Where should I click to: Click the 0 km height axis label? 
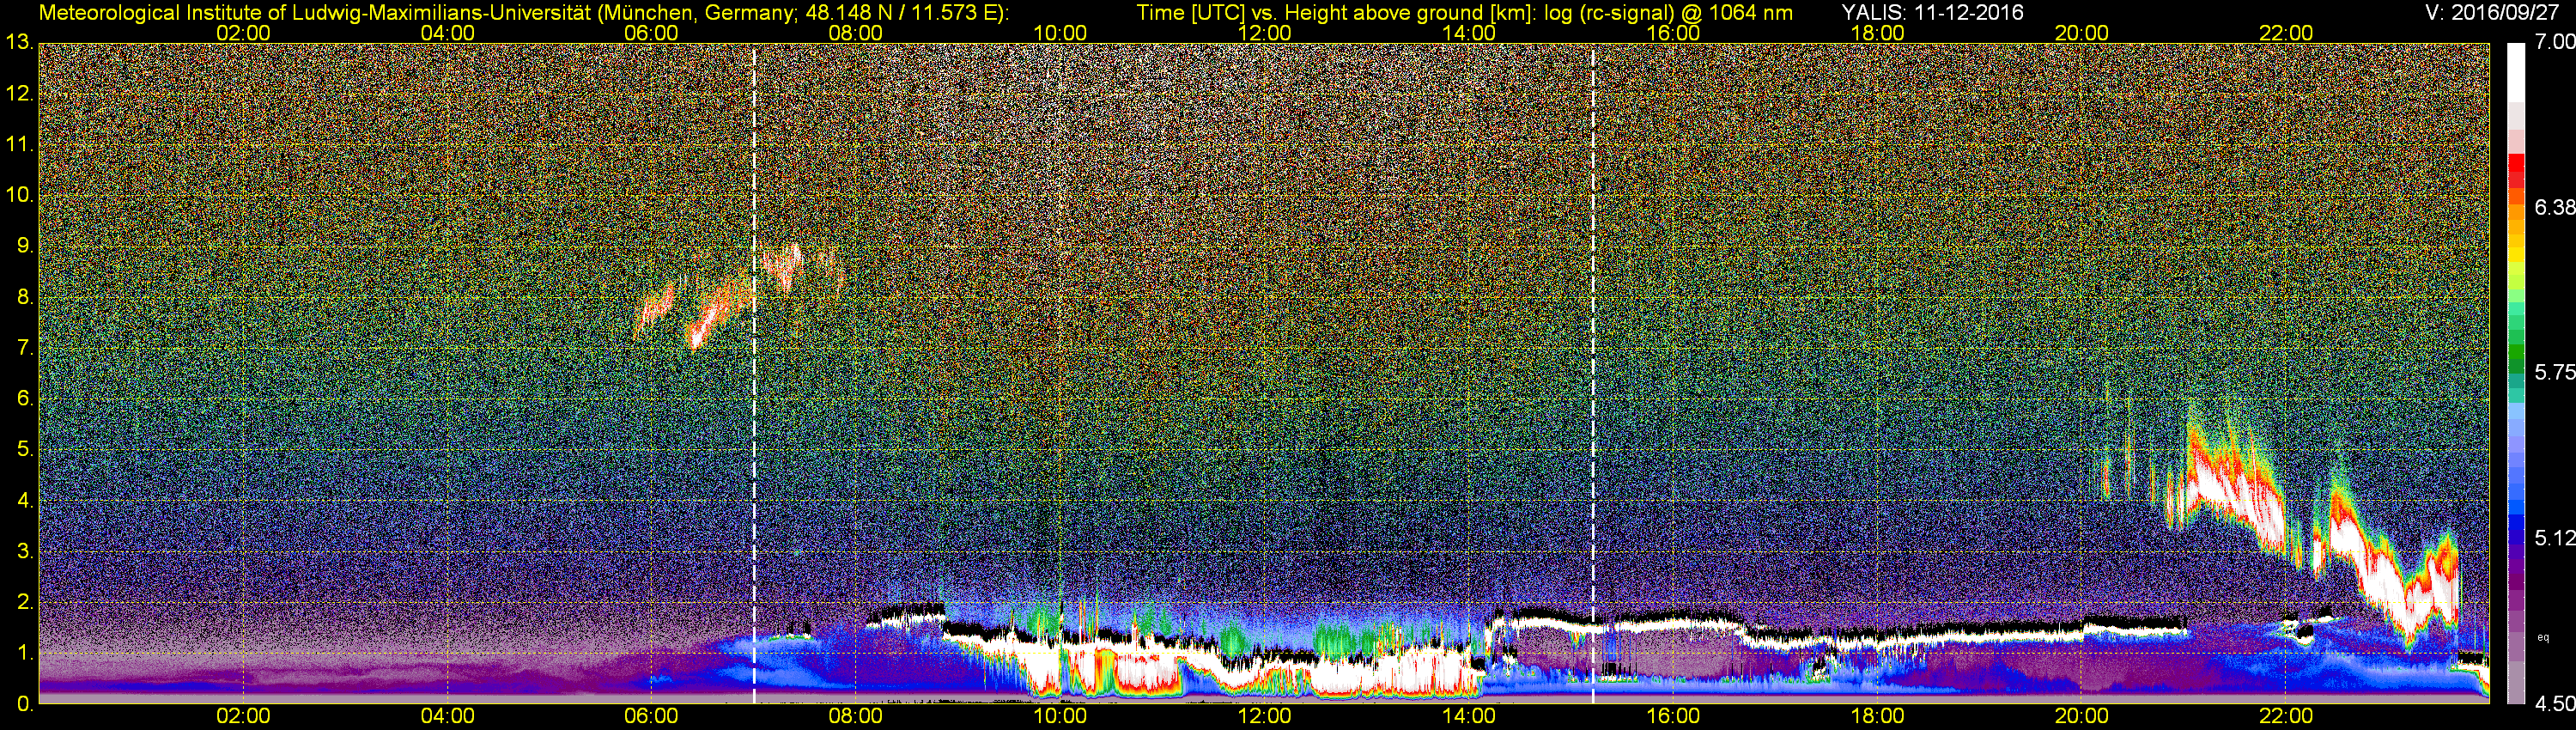click(24, 704)
